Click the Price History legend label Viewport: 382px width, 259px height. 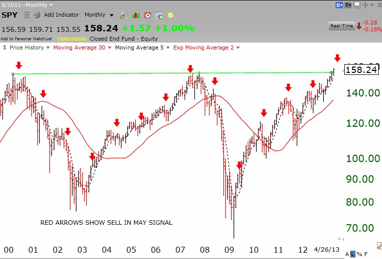pyautogui.click(x=26, y=47)
